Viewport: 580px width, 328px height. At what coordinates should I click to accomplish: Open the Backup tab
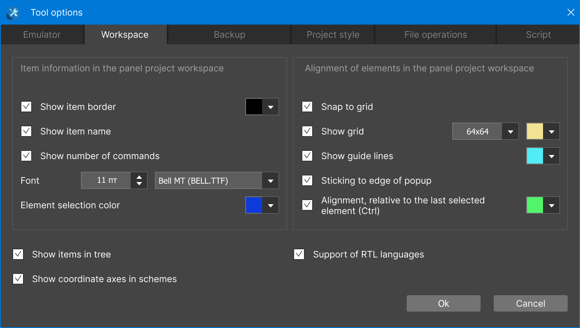tap(229, 35)
